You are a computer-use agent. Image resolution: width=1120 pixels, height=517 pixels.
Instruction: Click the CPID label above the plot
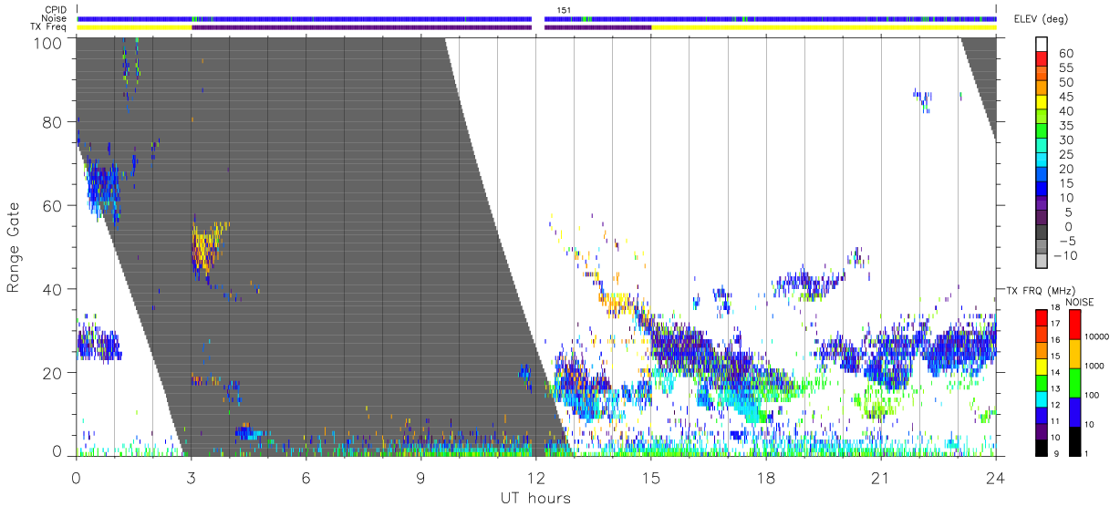pyautogui.click(x=56, y=10)
